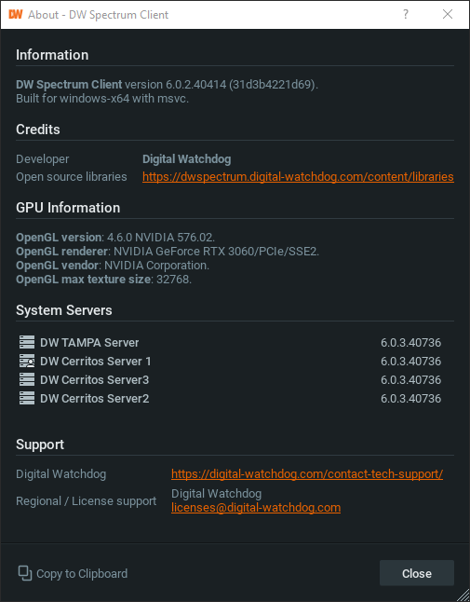470x602 pixels.
Task: Click the licenses@digital-watchdog.com email link
Action: point(256,508)
